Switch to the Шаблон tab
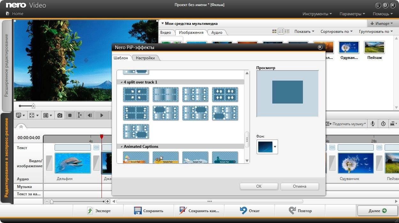The image size is (399, 223). [x=121, y=58]
